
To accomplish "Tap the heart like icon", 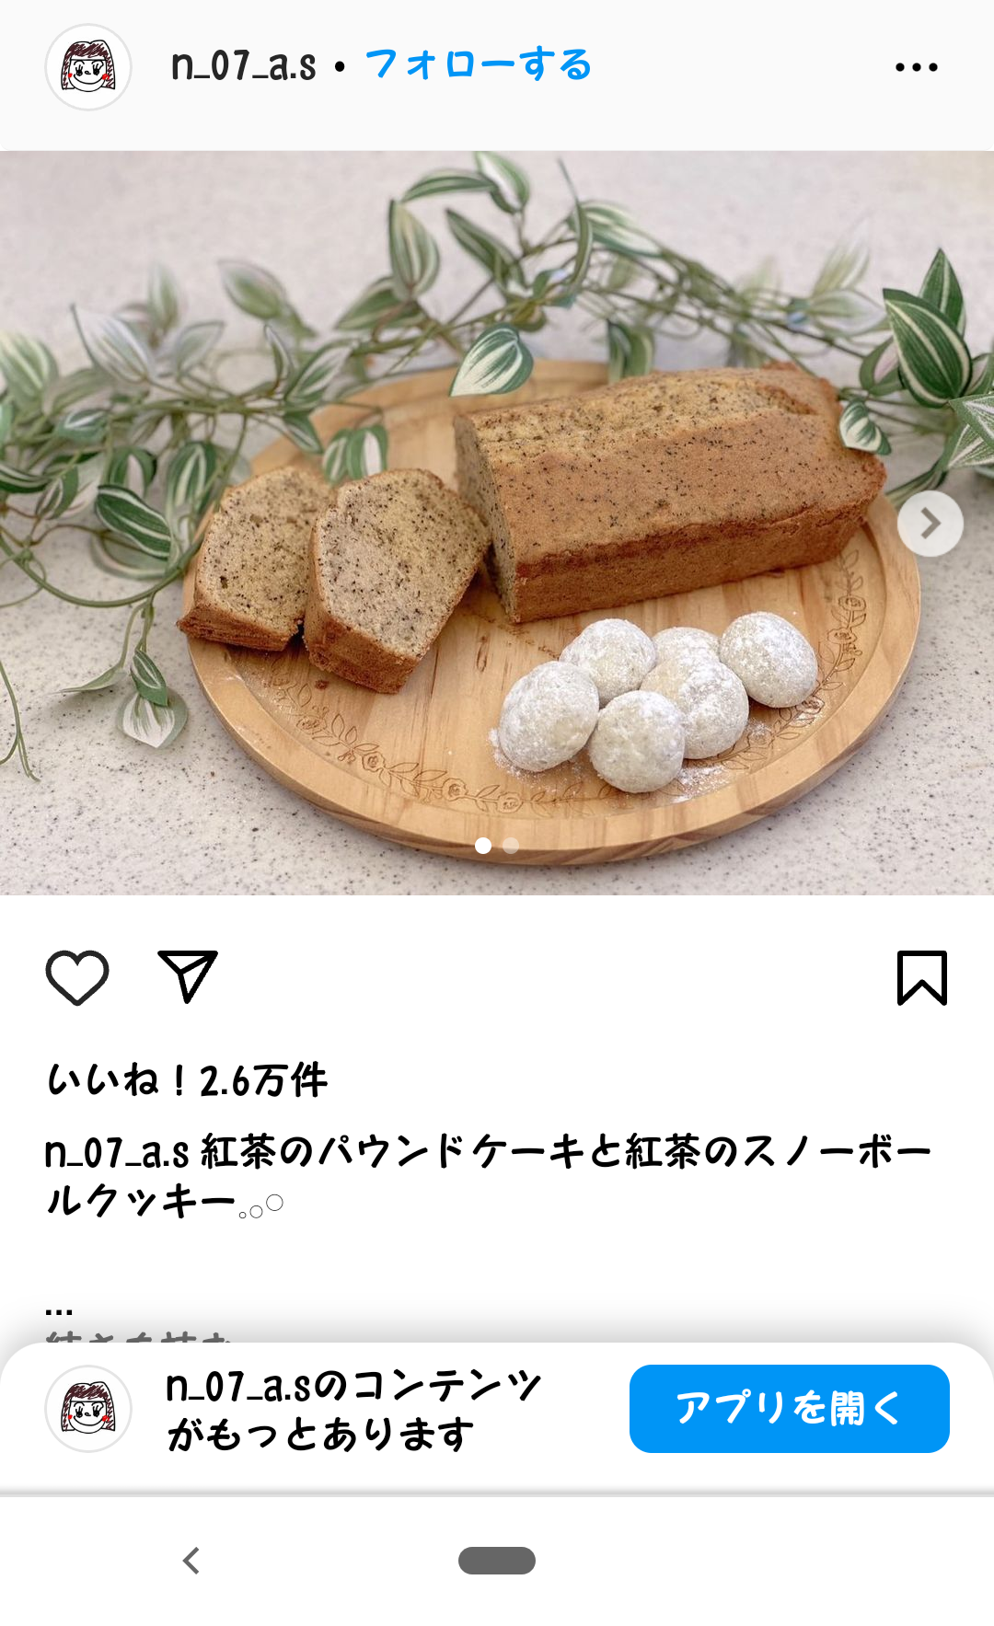I will [77, 977].
